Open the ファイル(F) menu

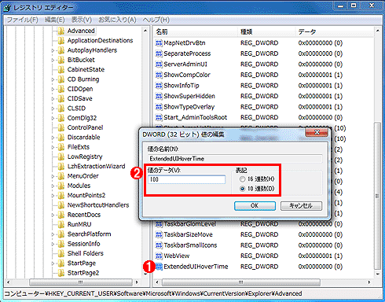[22, 20]
